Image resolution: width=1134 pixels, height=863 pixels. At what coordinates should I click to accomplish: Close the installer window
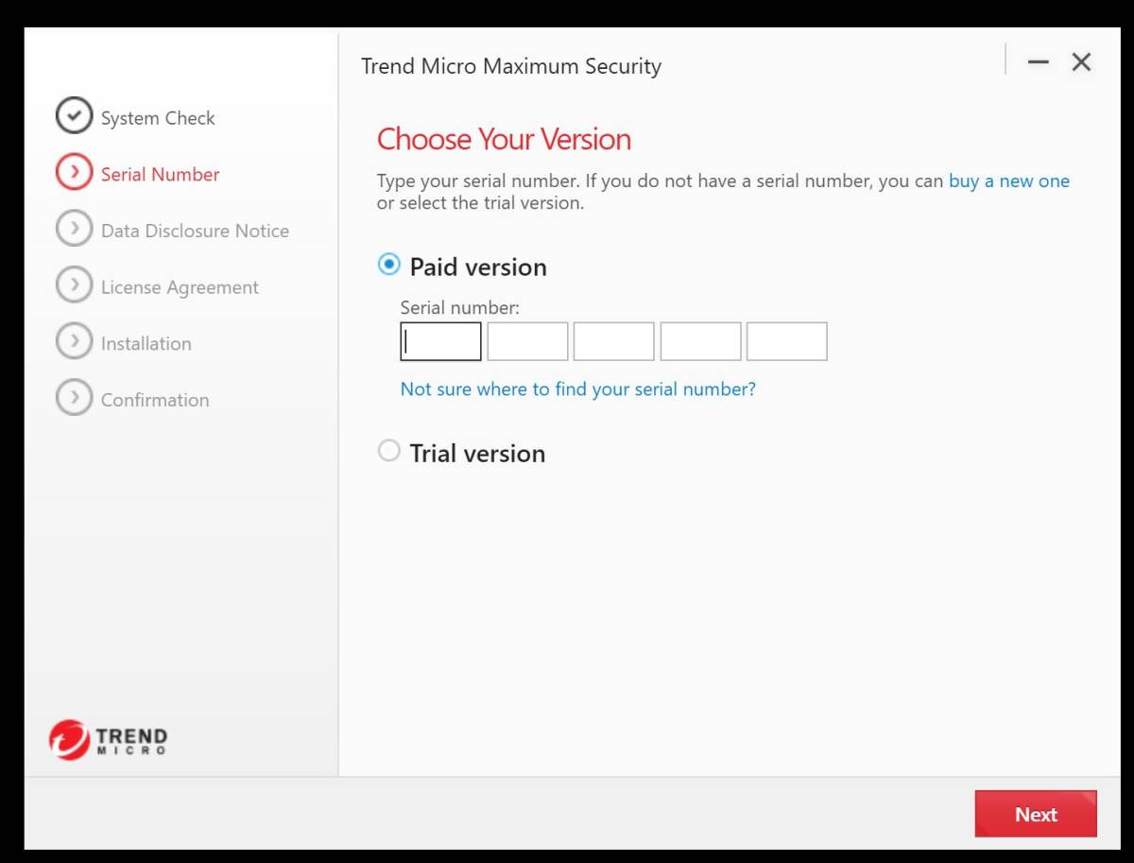click(1081, 62)
